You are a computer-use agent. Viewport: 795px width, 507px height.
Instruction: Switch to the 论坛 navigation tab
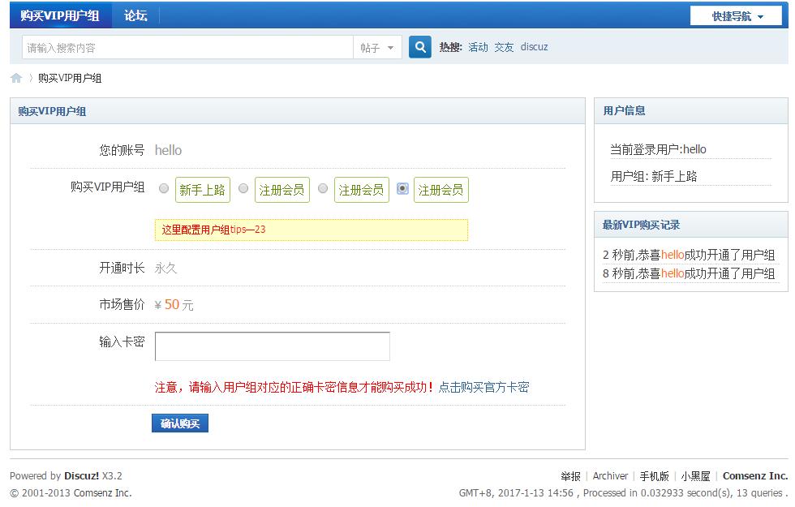135,15
